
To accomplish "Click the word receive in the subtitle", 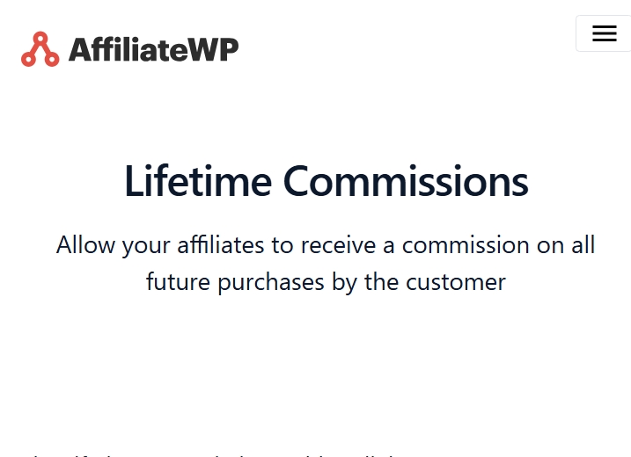I will (x=338, y=245).
